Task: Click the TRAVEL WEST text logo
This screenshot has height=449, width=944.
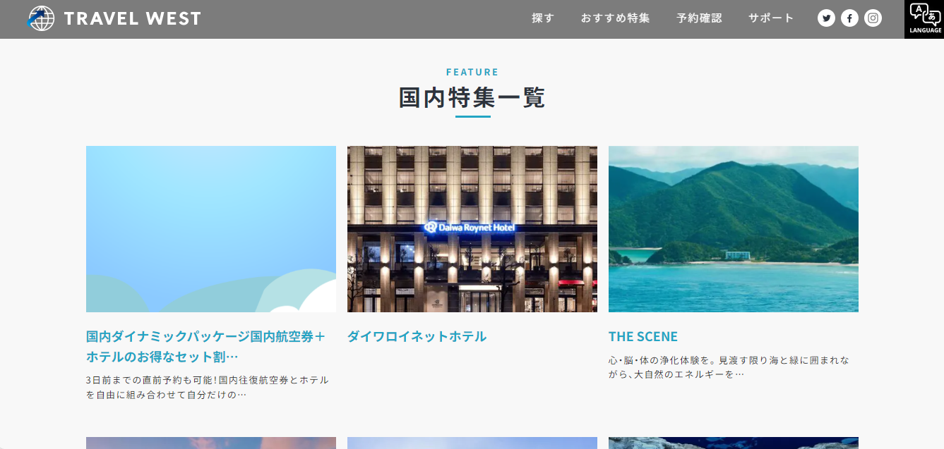Action: pyautogui.click(x=132, y=18)
